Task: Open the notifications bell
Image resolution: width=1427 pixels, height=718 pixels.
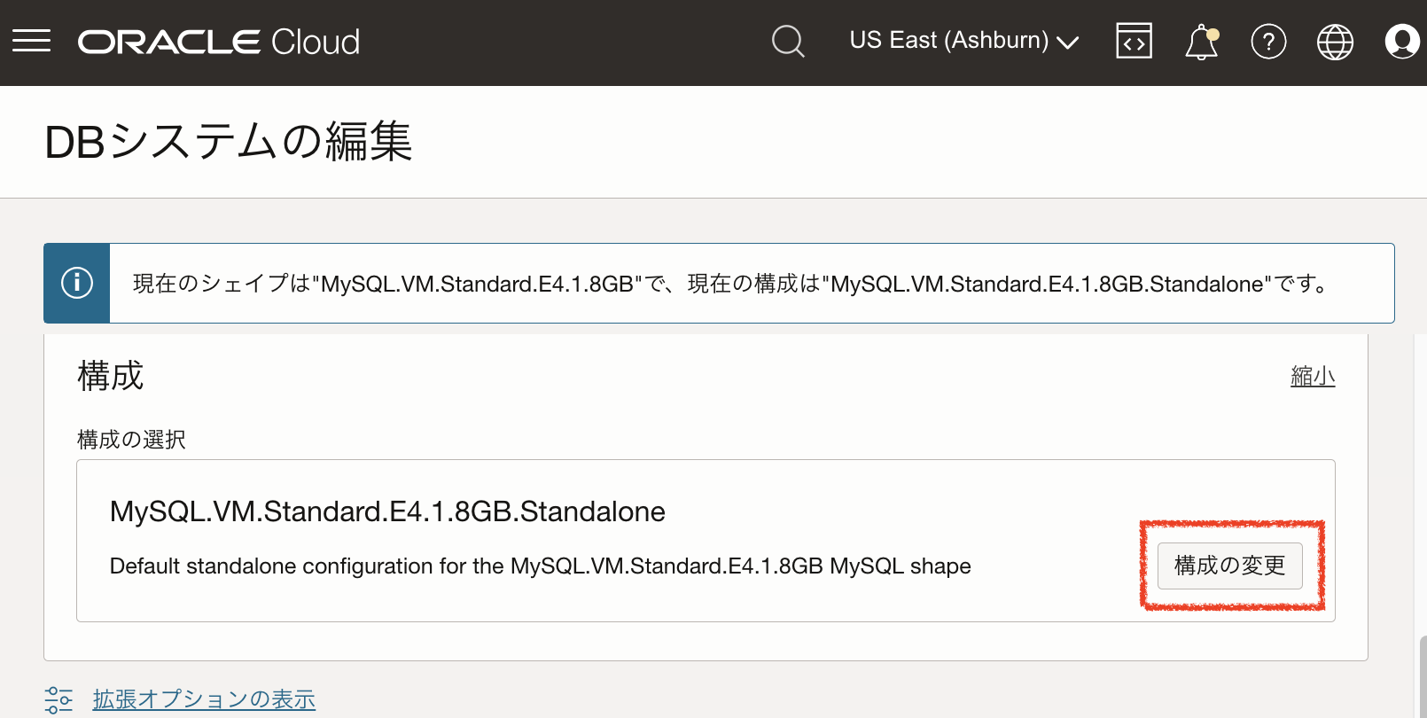Action: tap(1201, 42)
